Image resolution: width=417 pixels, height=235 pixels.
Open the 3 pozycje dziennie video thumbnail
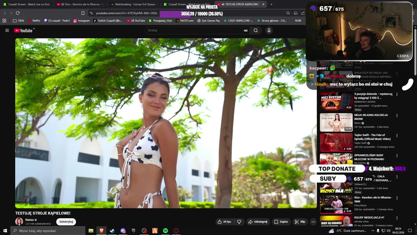(336, 101)
